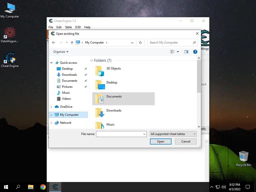This screenshot has height=192, width=256.
Task: Click the Up one level arrow
Action: (72, 42)
